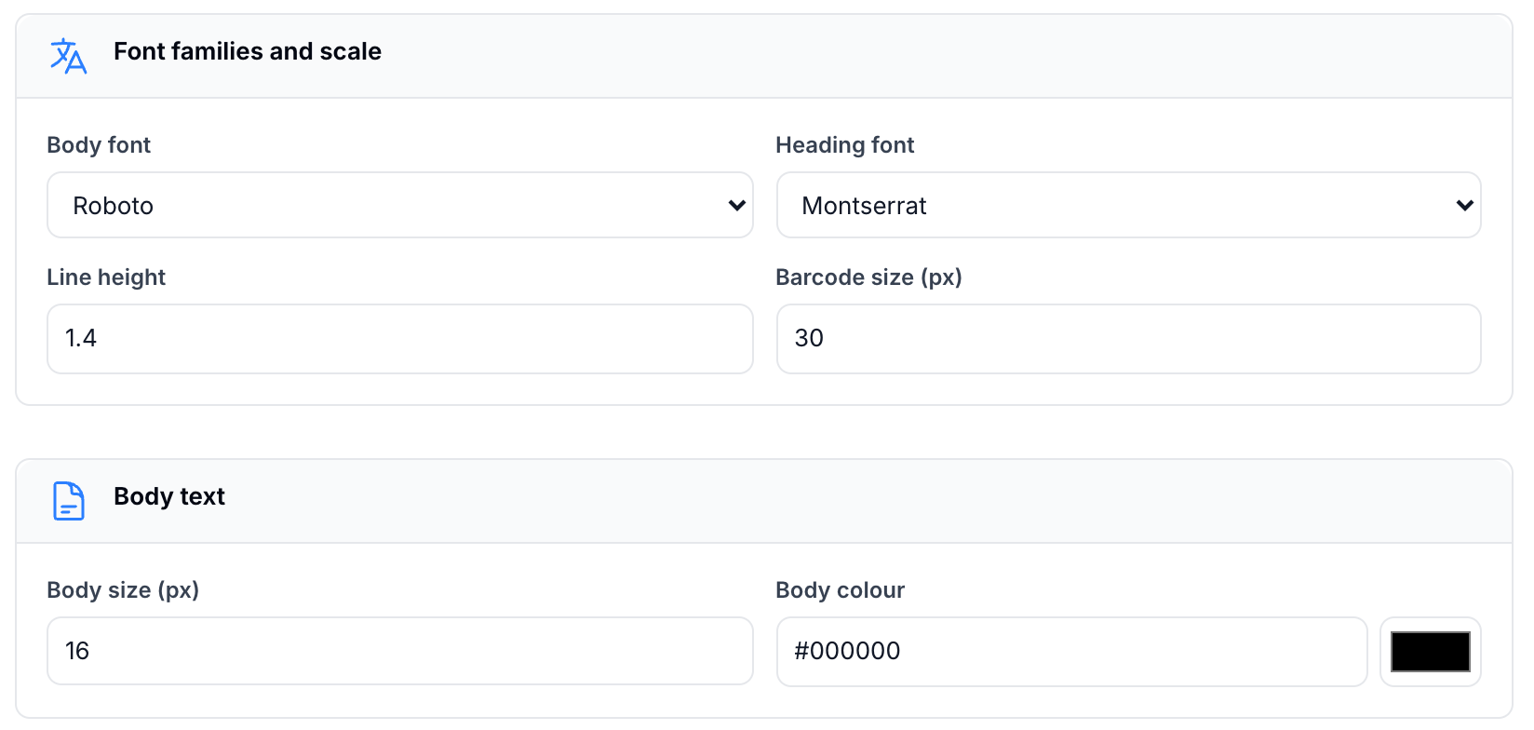
Task: Click the Body size (px) label
Action: click(123, 590)
